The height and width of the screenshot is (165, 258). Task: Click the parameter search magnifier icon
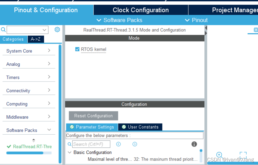tap(70, 144)
